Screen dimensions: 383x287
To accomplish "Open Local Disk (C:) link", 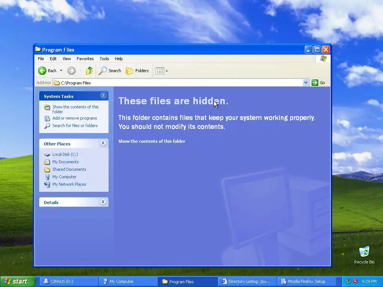I will pos(65,154).
